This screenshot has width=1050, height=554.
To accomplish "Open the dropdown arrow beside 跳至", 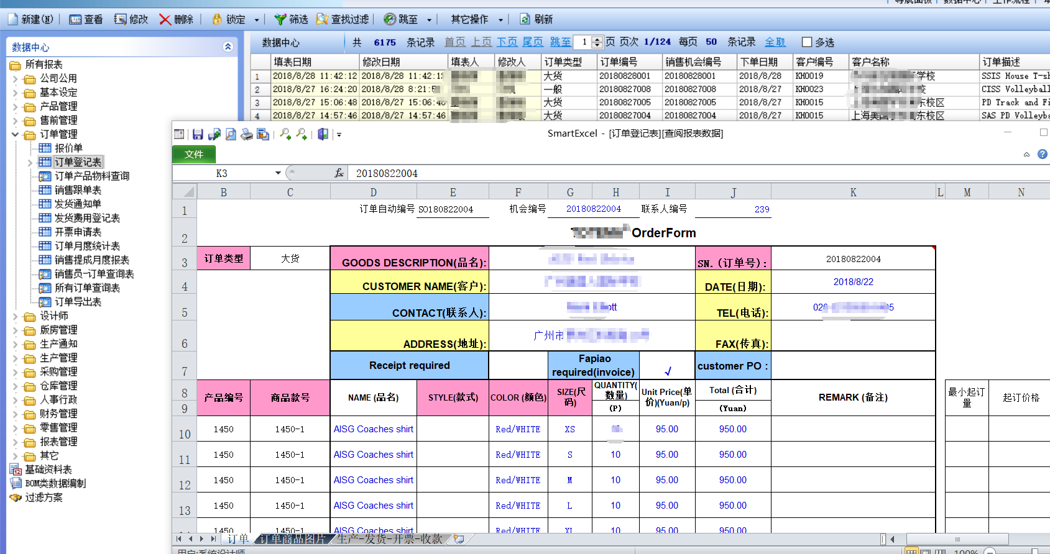I will point(428,20).
